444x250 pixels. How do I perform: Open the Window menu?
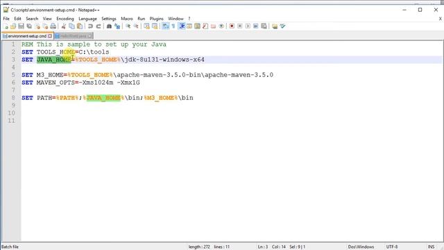click(x=176, y=19)
